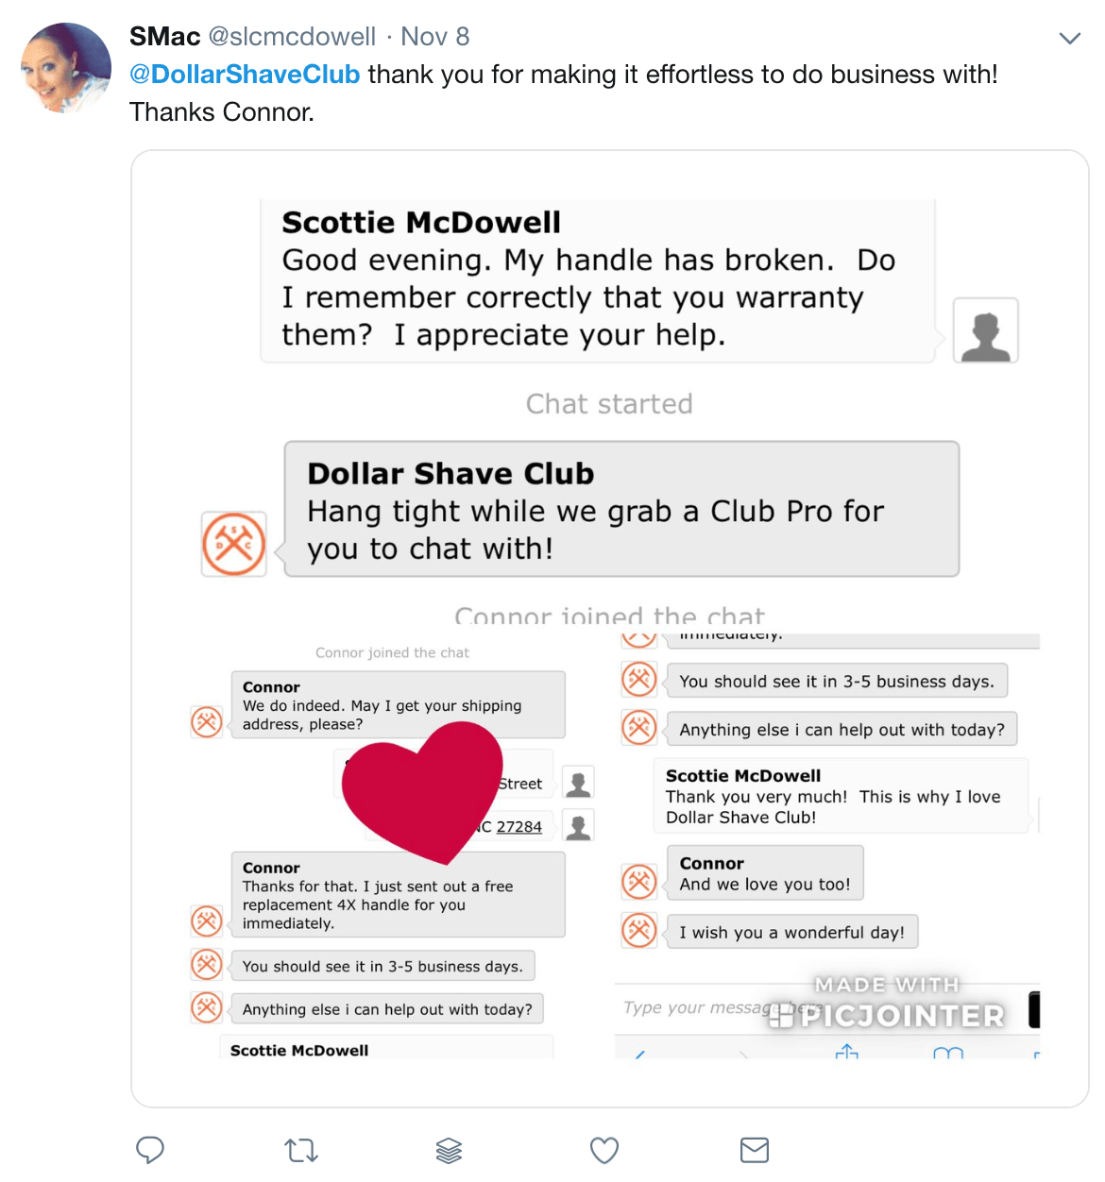Click the underlined 27284 zip code
This screenshot has height=1182, width=1105.
click(519, 827)
